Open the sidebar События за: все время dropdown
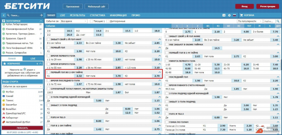Image resolution: width=282 pixels, height=135 pixels. (23, 86)
